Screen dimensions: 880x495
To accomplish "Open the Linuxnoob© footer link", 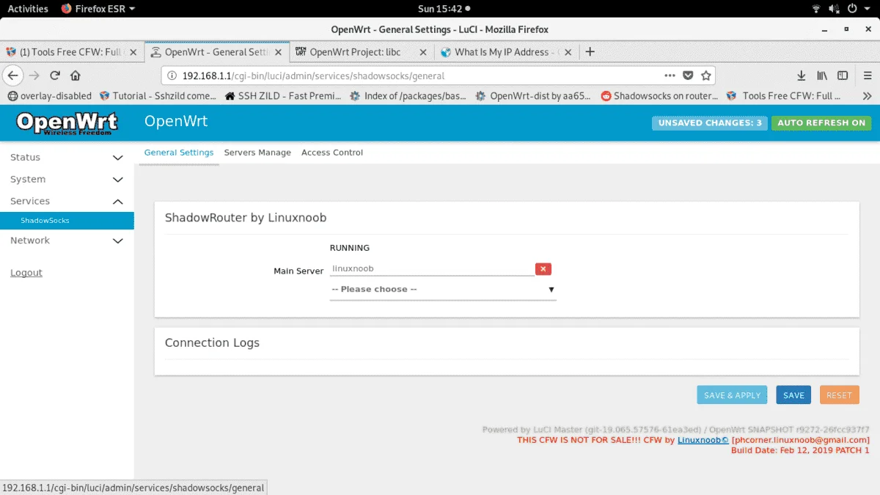I will click(703, 440).
